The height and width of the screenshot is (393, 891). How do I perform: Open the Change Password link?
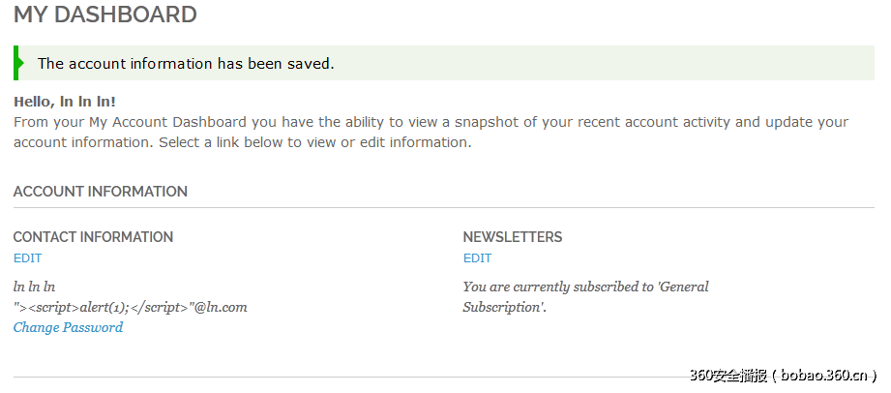(x=68, y=327)
